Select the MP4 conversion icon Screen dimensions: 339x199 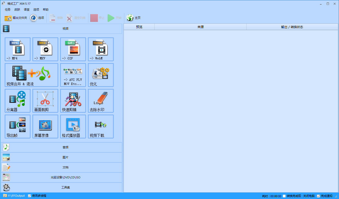(17, 49)
